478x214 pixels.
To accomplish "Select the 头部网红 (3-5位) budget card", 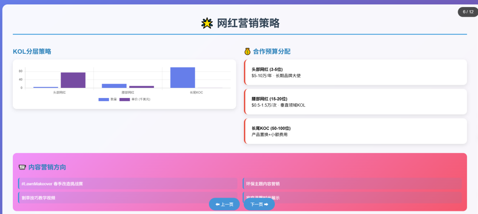I will [355, 72].
